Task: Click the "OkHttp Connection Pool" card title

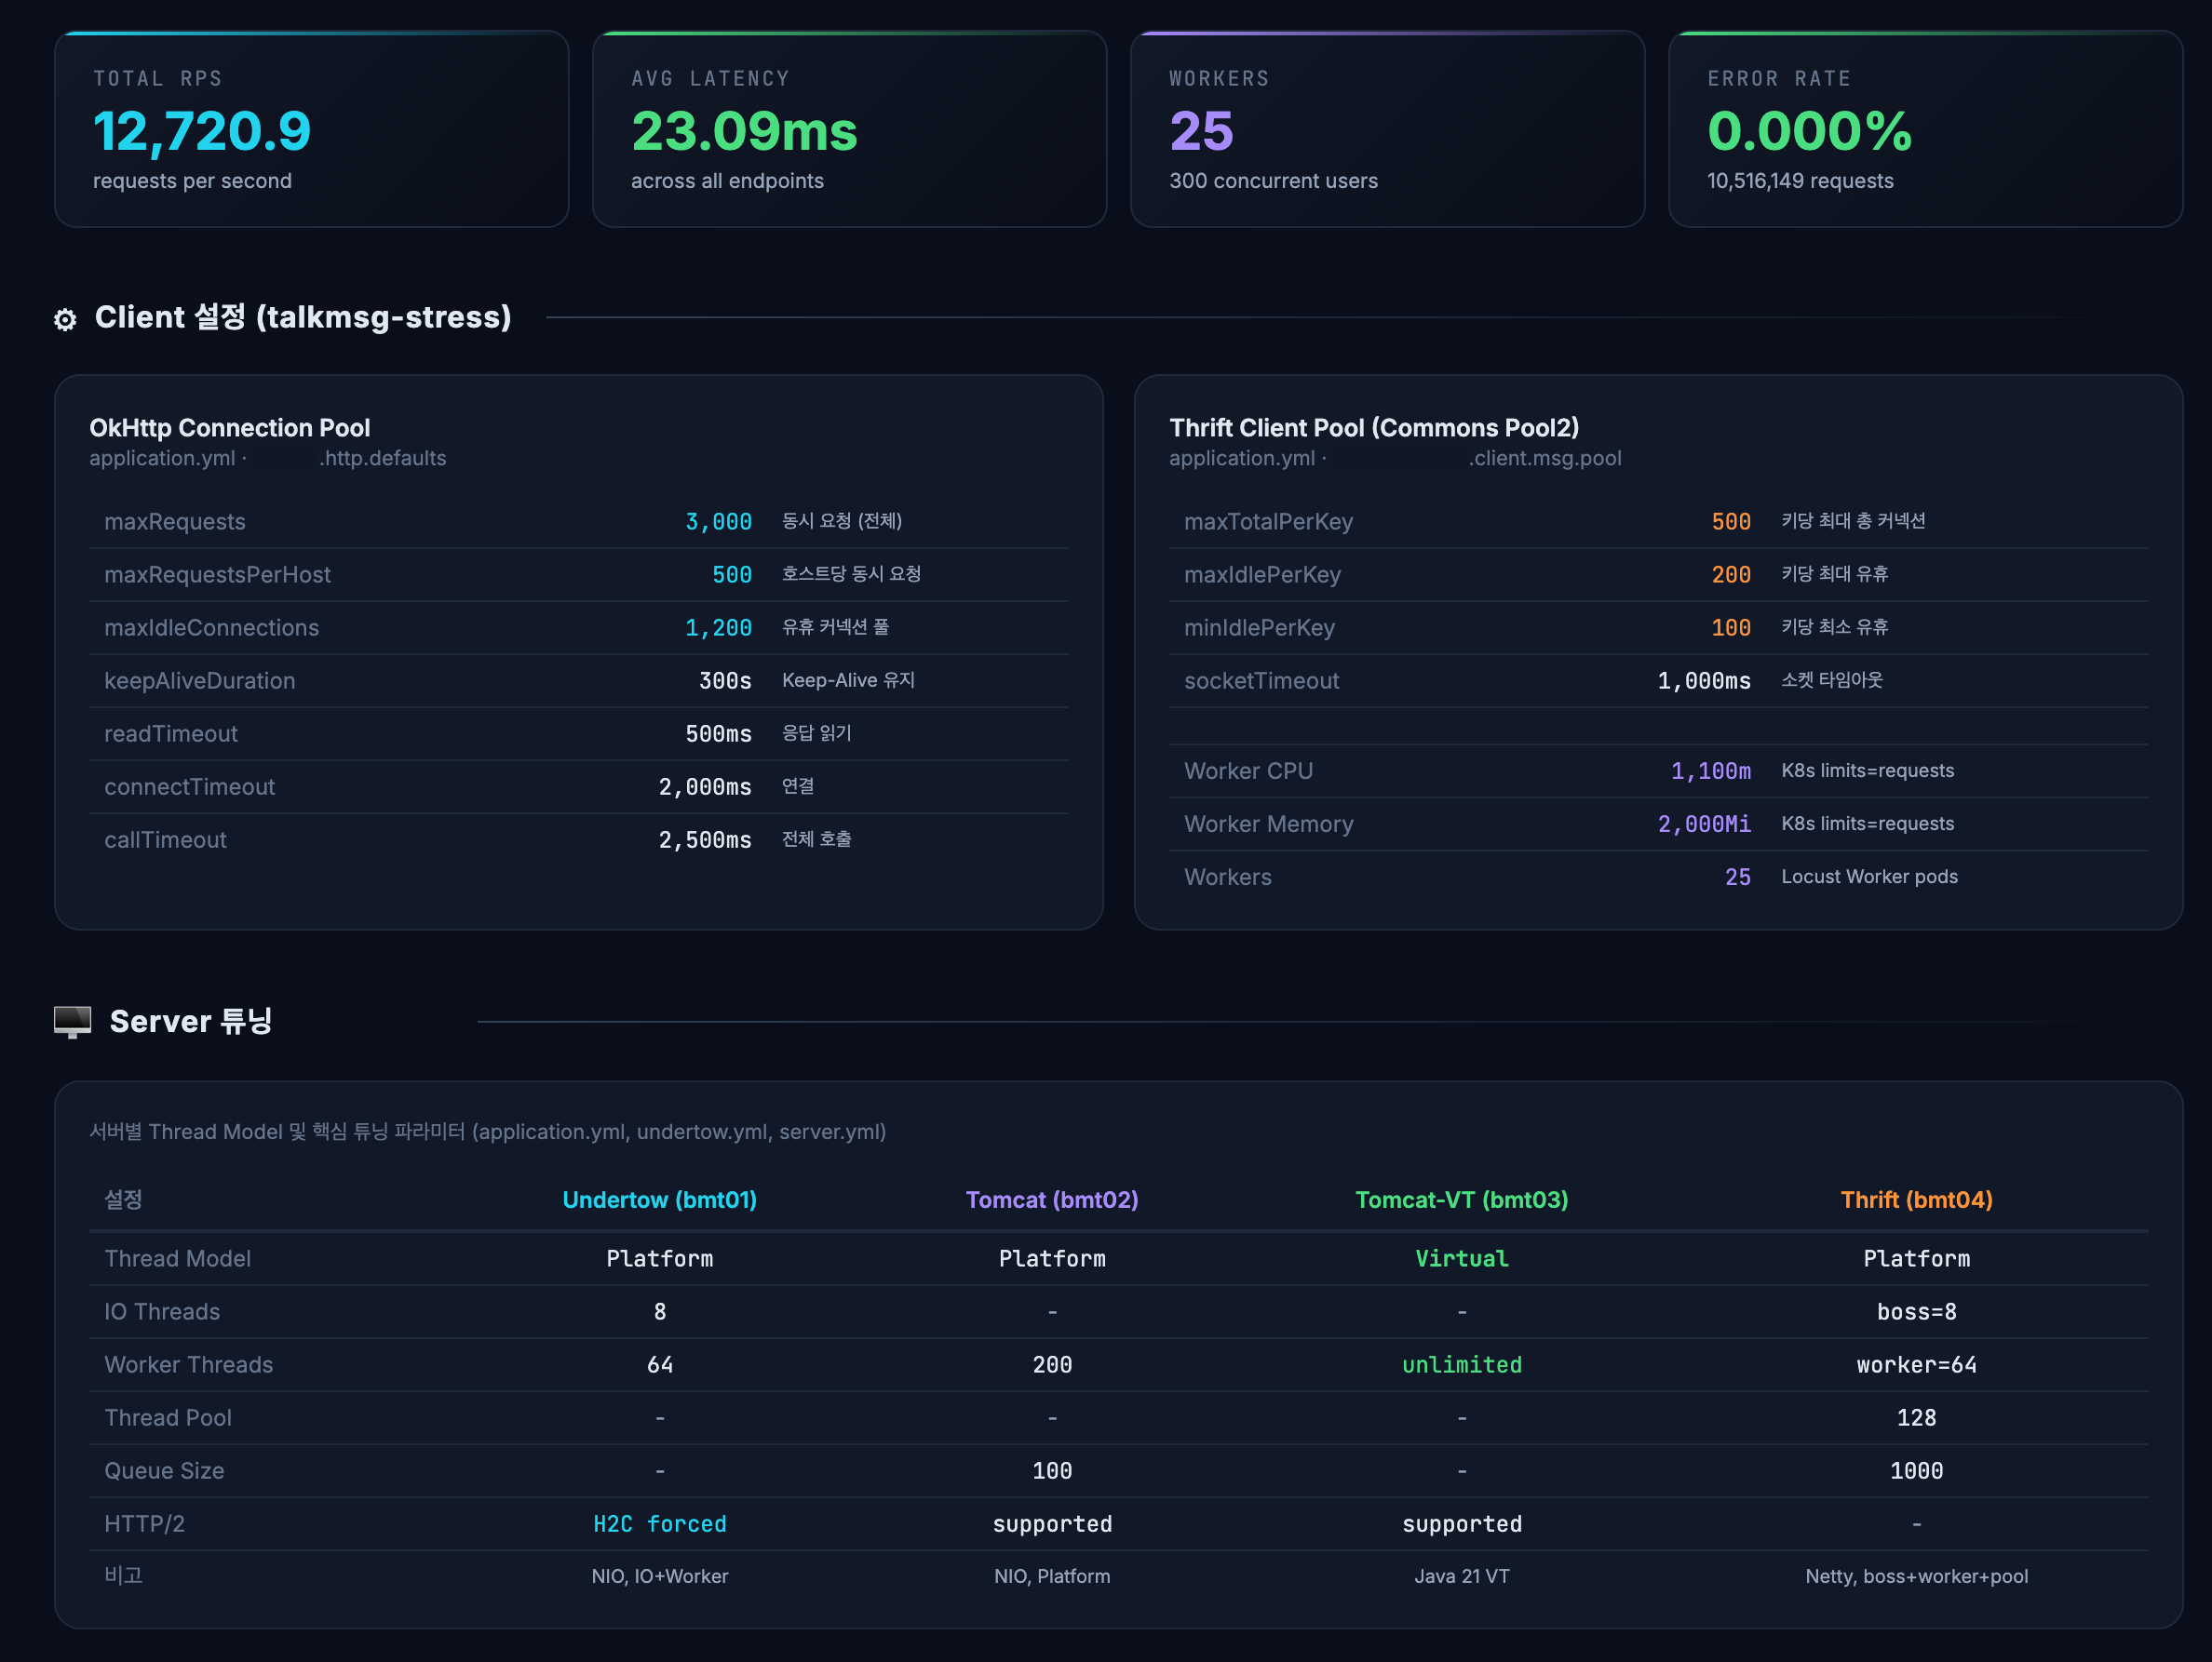Action: point(230,428)
